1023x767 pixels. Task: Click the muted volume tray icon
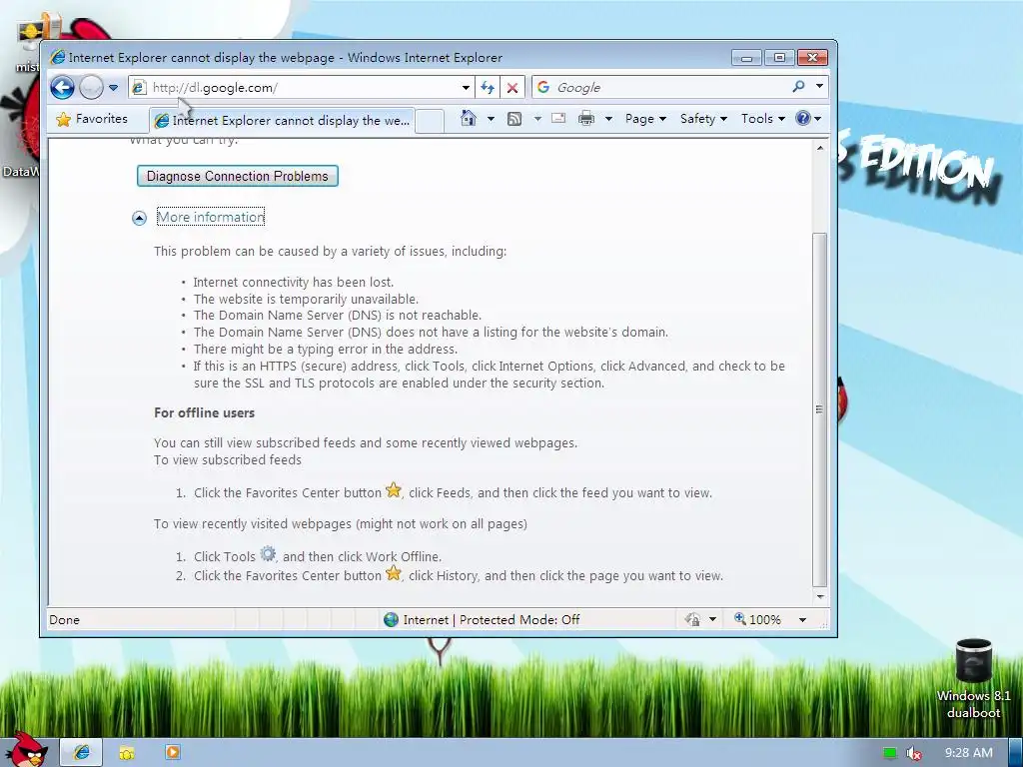point(914,753)
